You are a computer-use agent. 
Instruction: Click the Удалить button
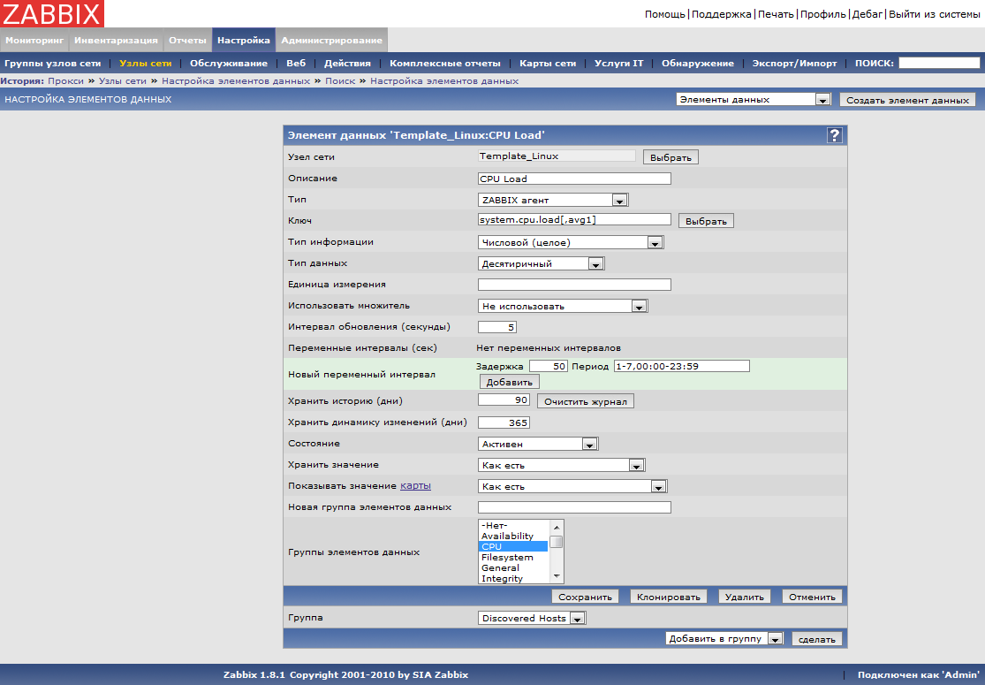tap(745, 597)
